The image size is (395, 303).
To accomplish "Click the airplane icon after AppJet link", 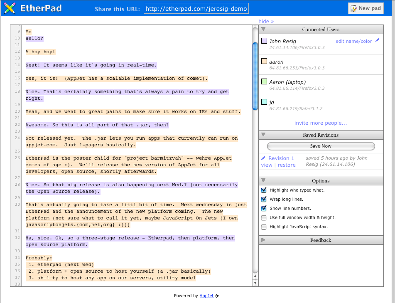I will click(x=217, y=296).
